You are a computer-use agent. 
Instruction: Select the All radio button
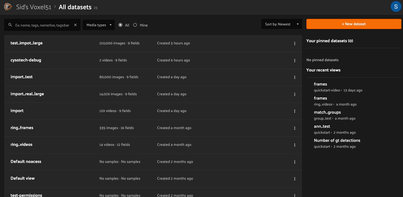[x=121, y=25]
